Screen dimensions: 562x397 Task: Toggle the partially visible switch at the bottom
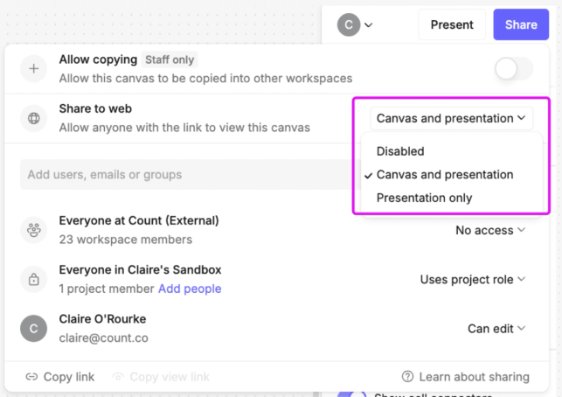click(348, 394)
